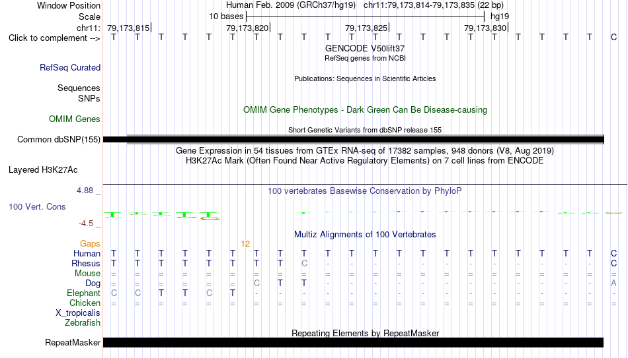This screenshot has width=628, height=358.
Task: Select the Rhesus alignment row label
Action: tap(86, 264)
